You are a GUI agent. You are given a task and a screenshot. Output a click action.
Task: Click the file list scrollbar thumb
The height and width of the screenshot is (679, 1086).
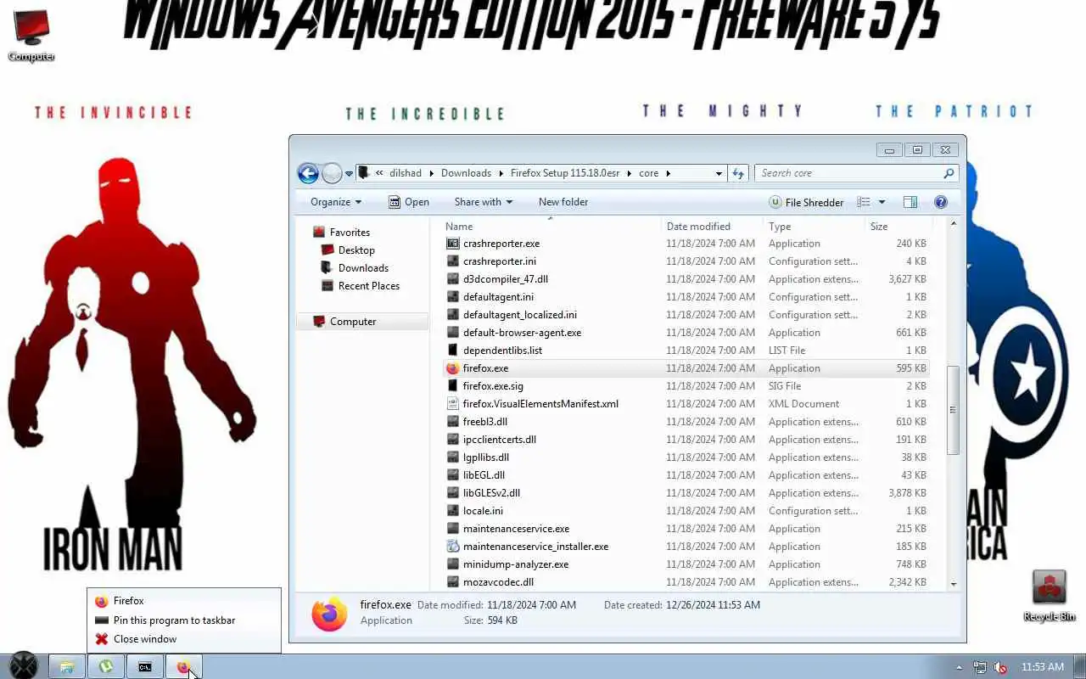[x=954, y=410]
